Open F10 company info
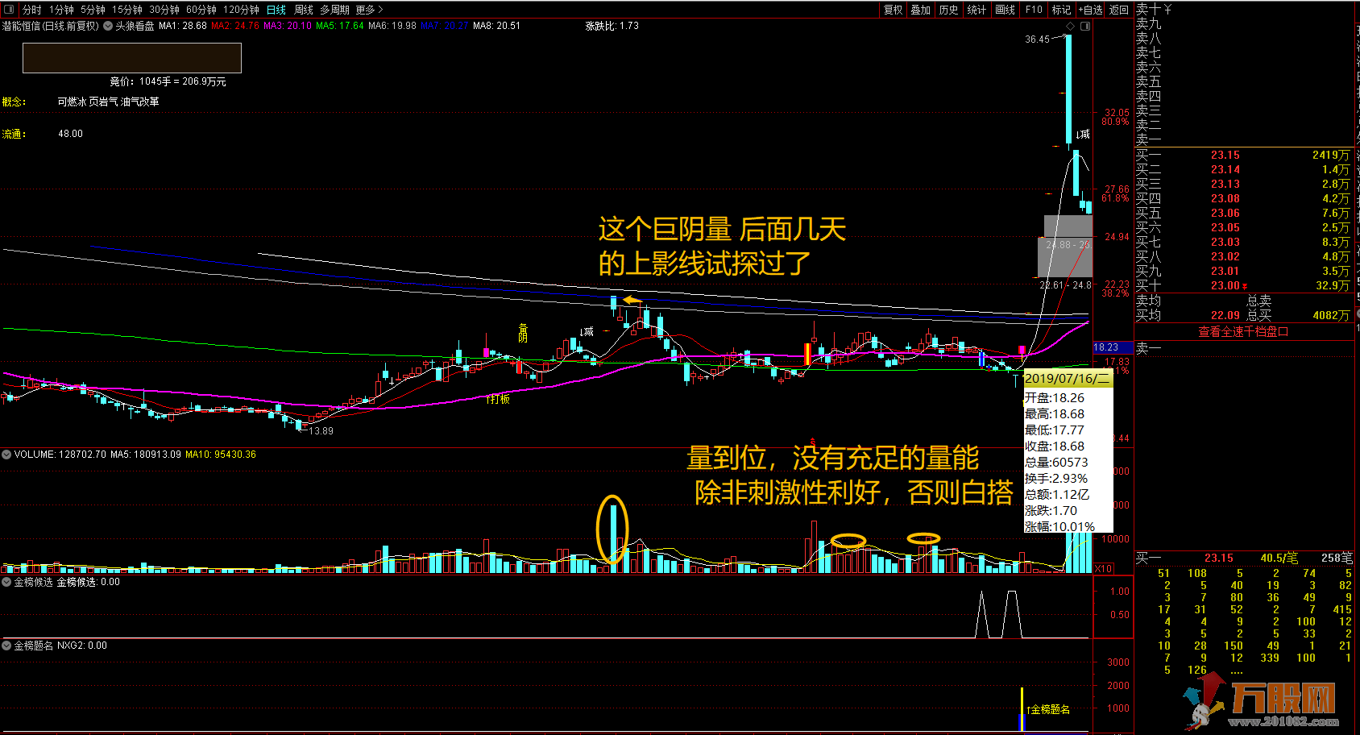 [1034, 10]
